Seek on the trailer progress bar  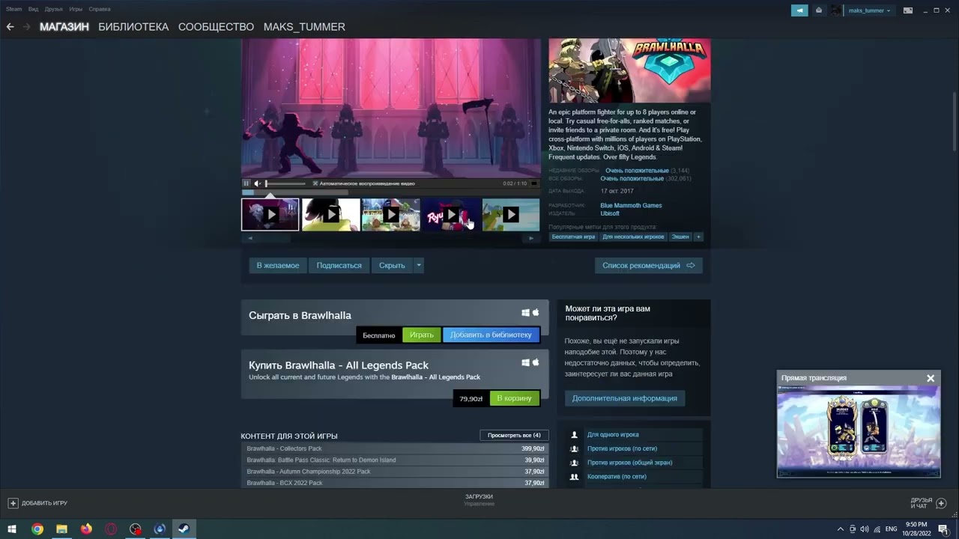tap(390, 192)
